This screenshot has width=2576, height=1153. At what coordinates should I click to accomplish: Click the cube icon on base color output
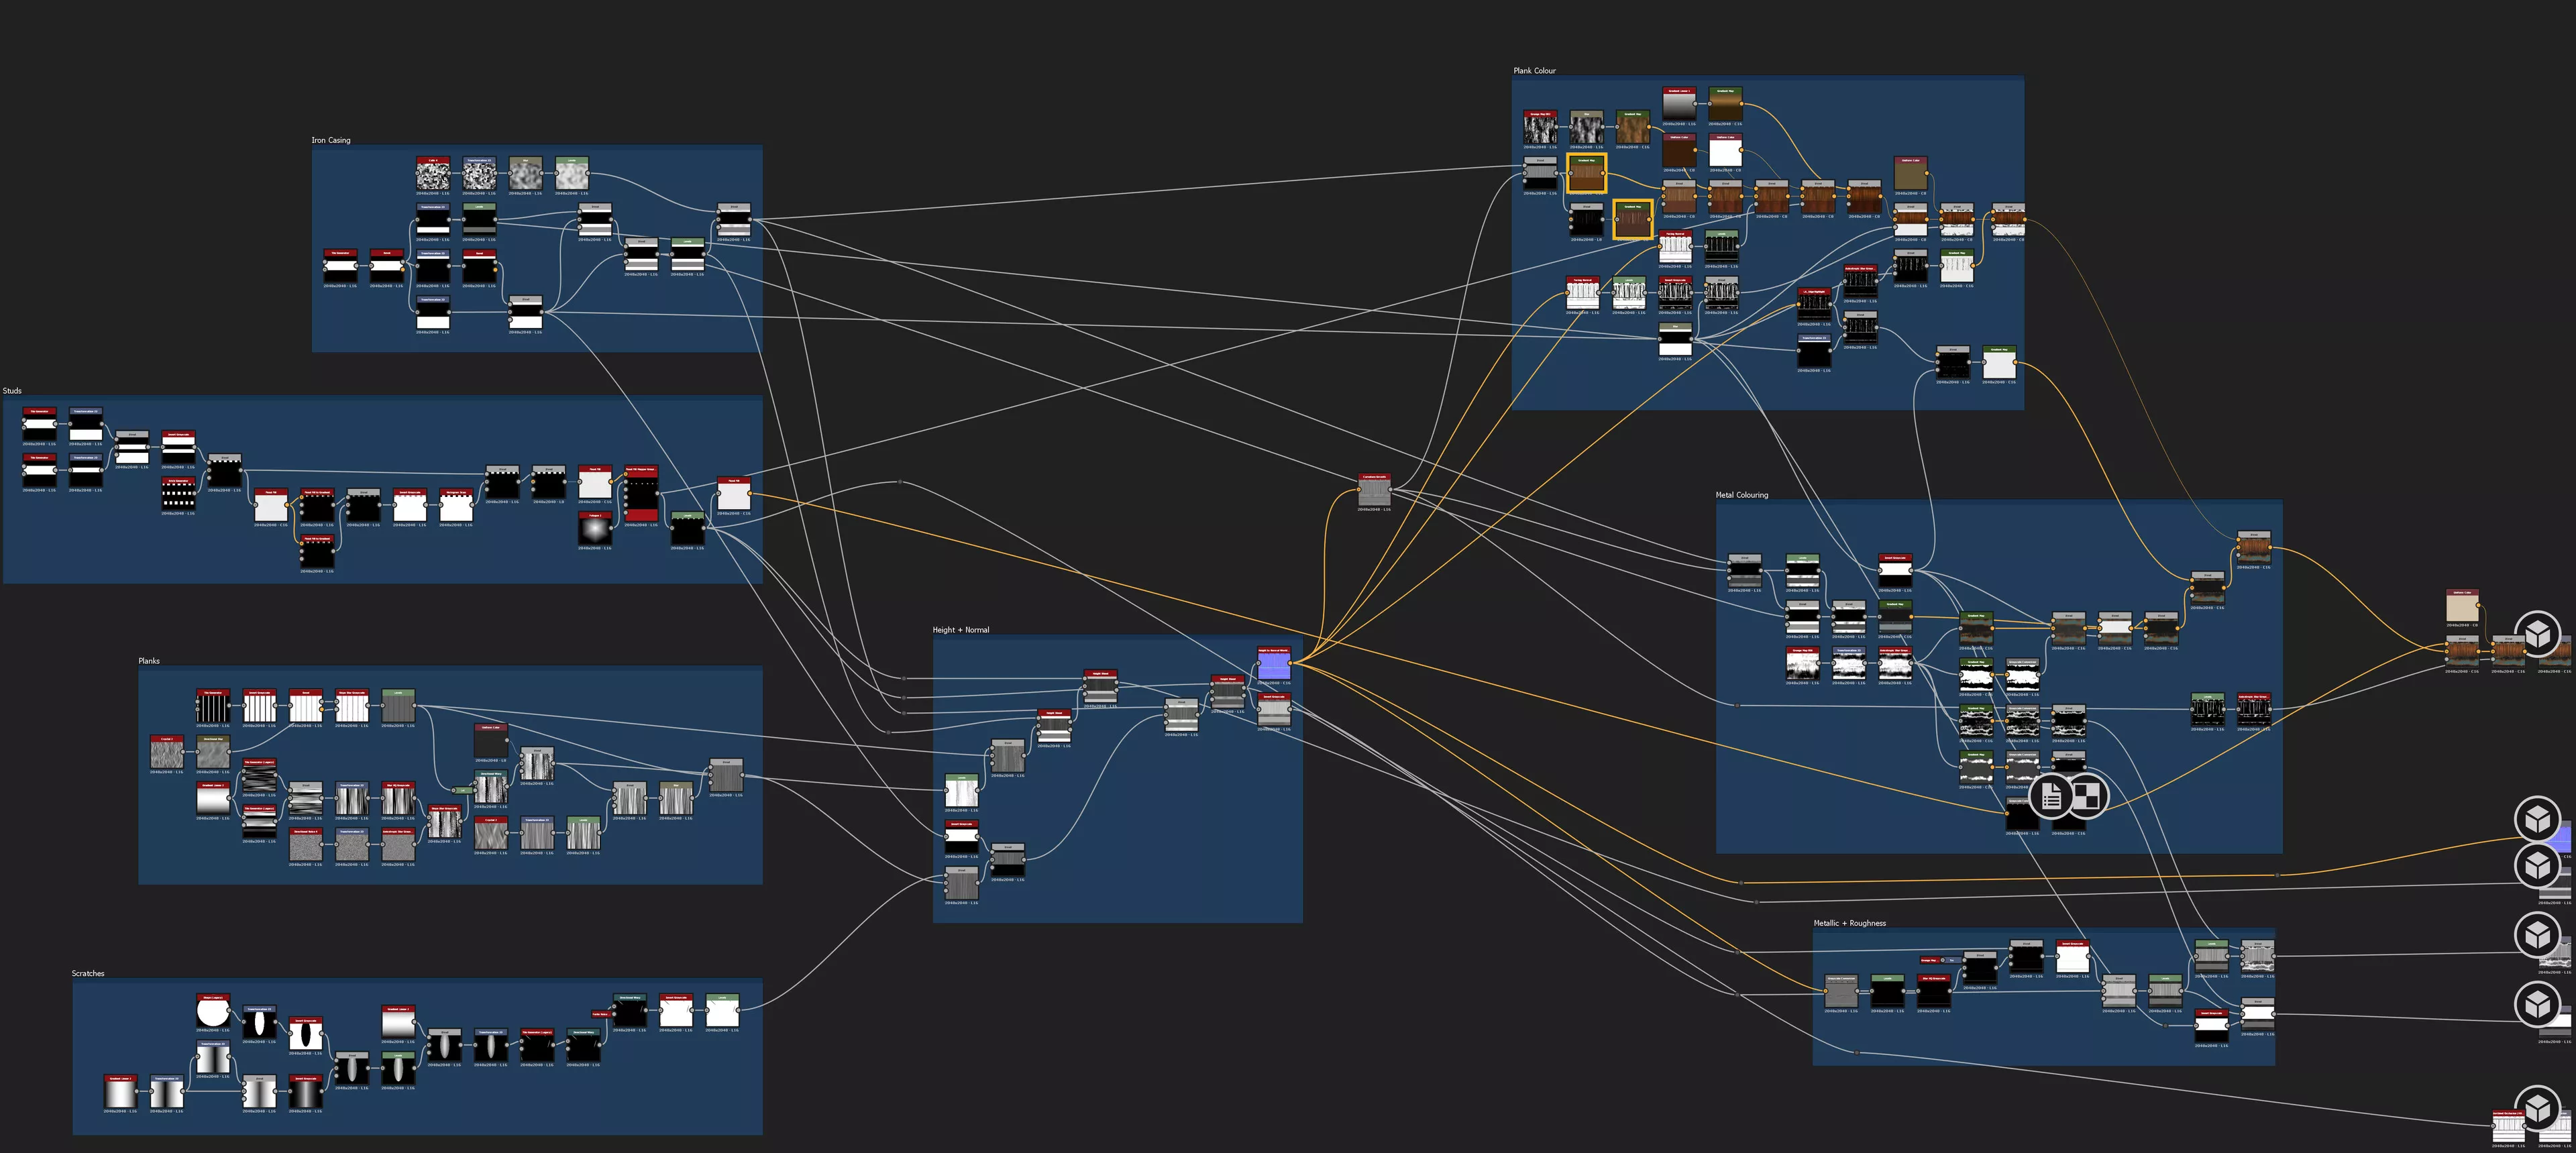click(x=2537, y=634)
